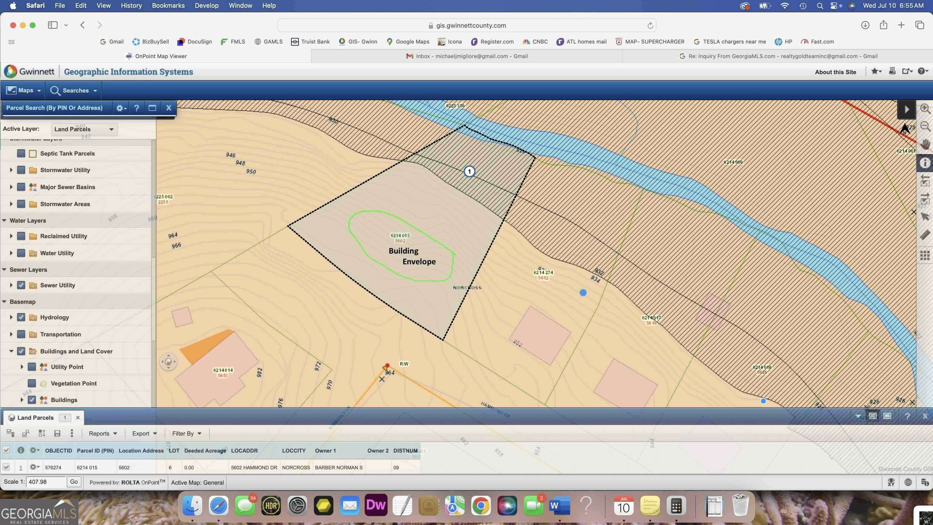Viewport: 933px width, 525px height.
Task: Uncheck the Sewer Utility layer
Action: click(21, 285)
